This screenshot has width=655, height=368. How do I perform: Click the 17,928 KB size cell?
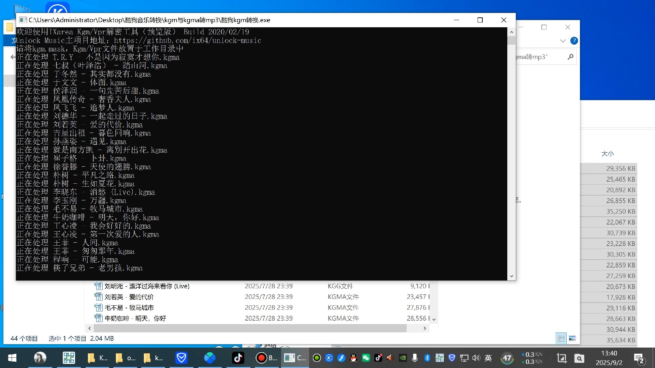click(x=621, y=297)
